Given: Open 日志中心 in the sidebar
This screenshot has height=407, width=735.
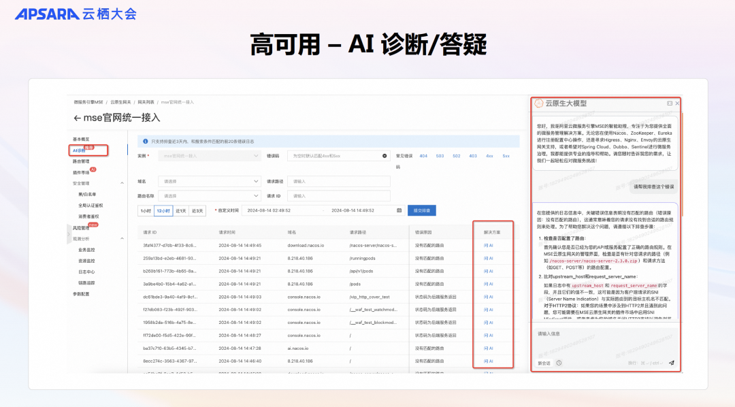Looking at the screenshot, I should [x=86, y=272].
